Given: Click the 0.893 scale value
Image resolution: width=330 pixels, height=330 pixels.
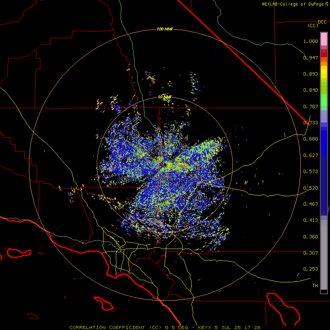Looking at the screenshot, I should [311, 74].
